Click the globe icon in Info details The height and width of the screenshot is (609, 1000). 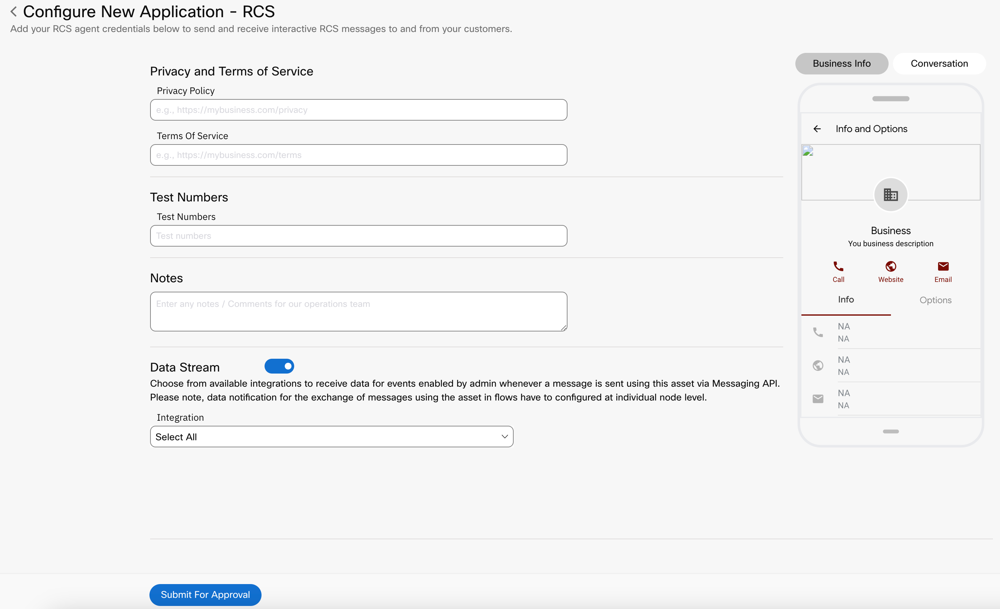tap(818, 364)
